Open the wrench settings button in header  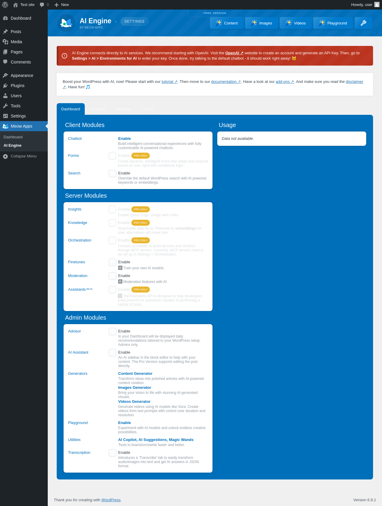point(363,23)
